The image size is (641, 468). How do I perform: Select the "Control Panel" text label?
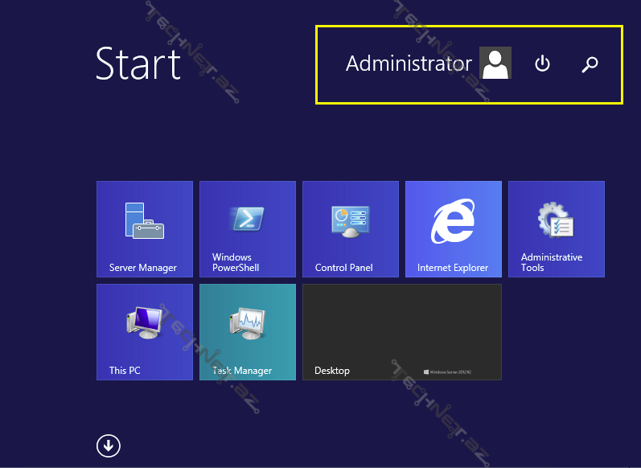(x=343, y=268)
